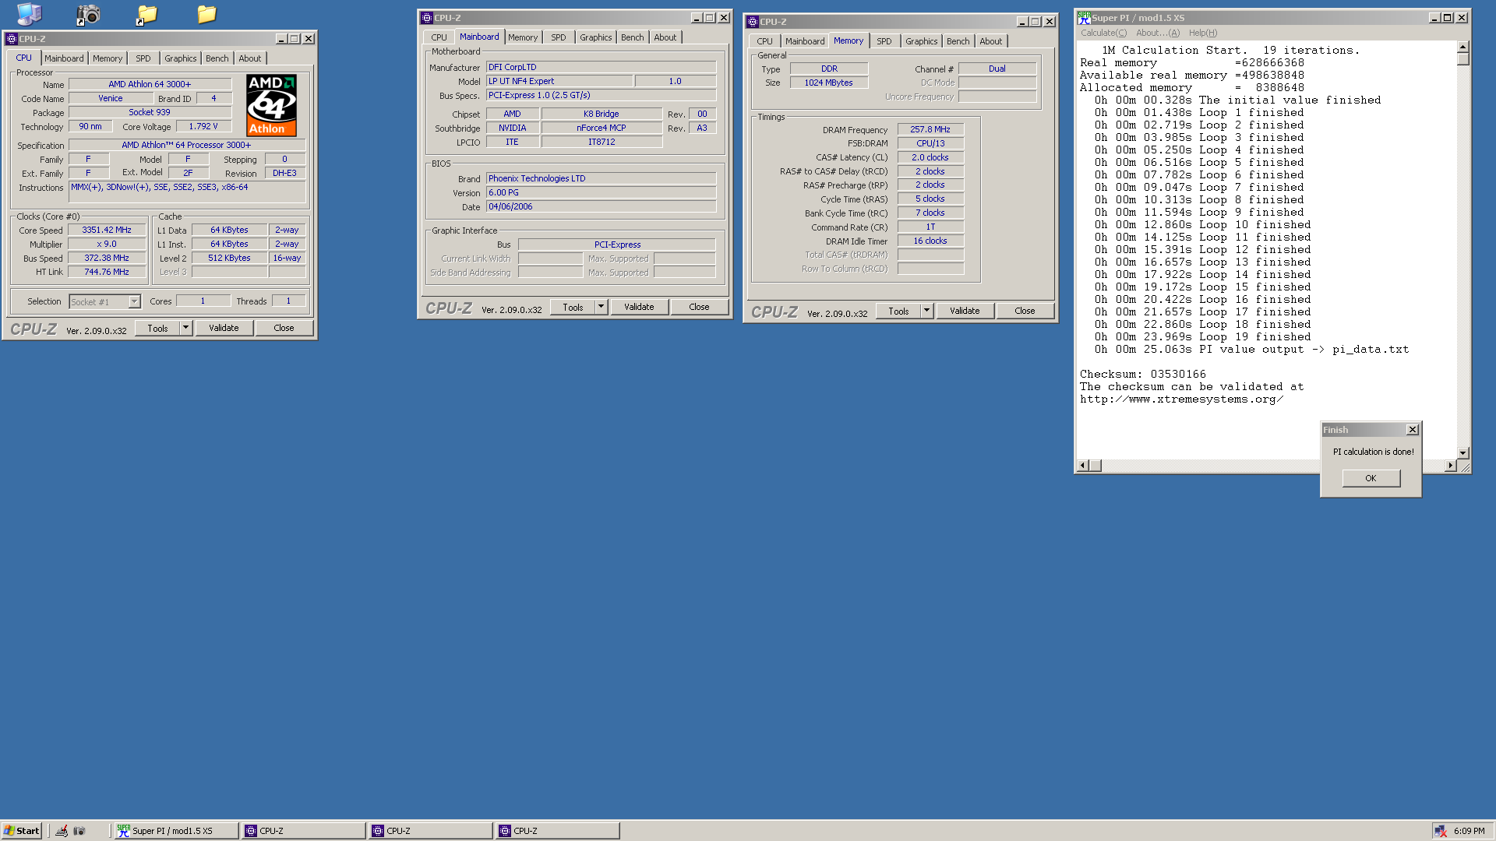Close the Finish dialog with X
The width and height of the screenshot is (1496, 841).
(1412, 430)
